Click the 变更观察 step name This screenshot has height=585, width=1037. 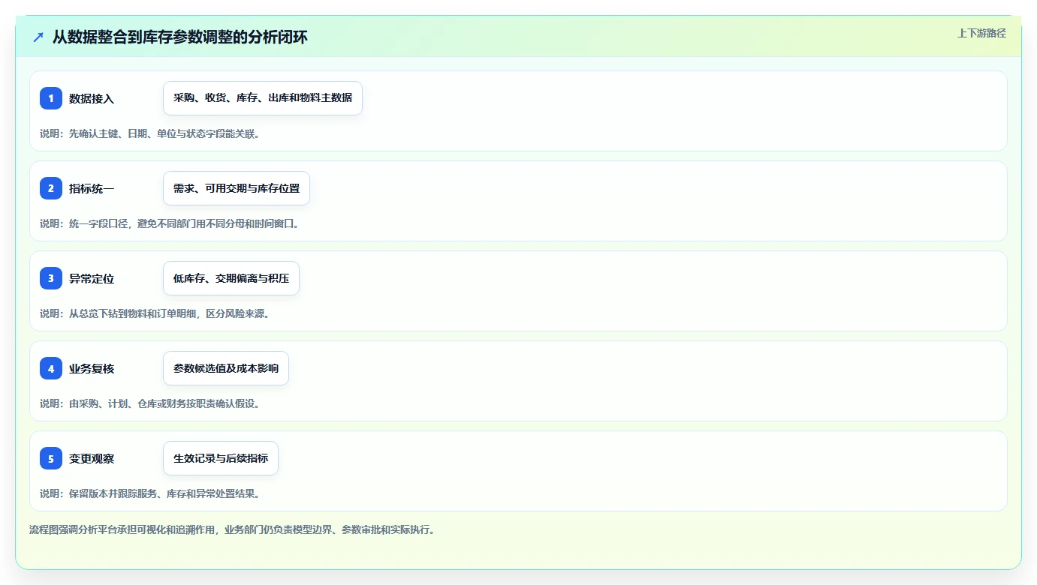click(x=92, y=458)
